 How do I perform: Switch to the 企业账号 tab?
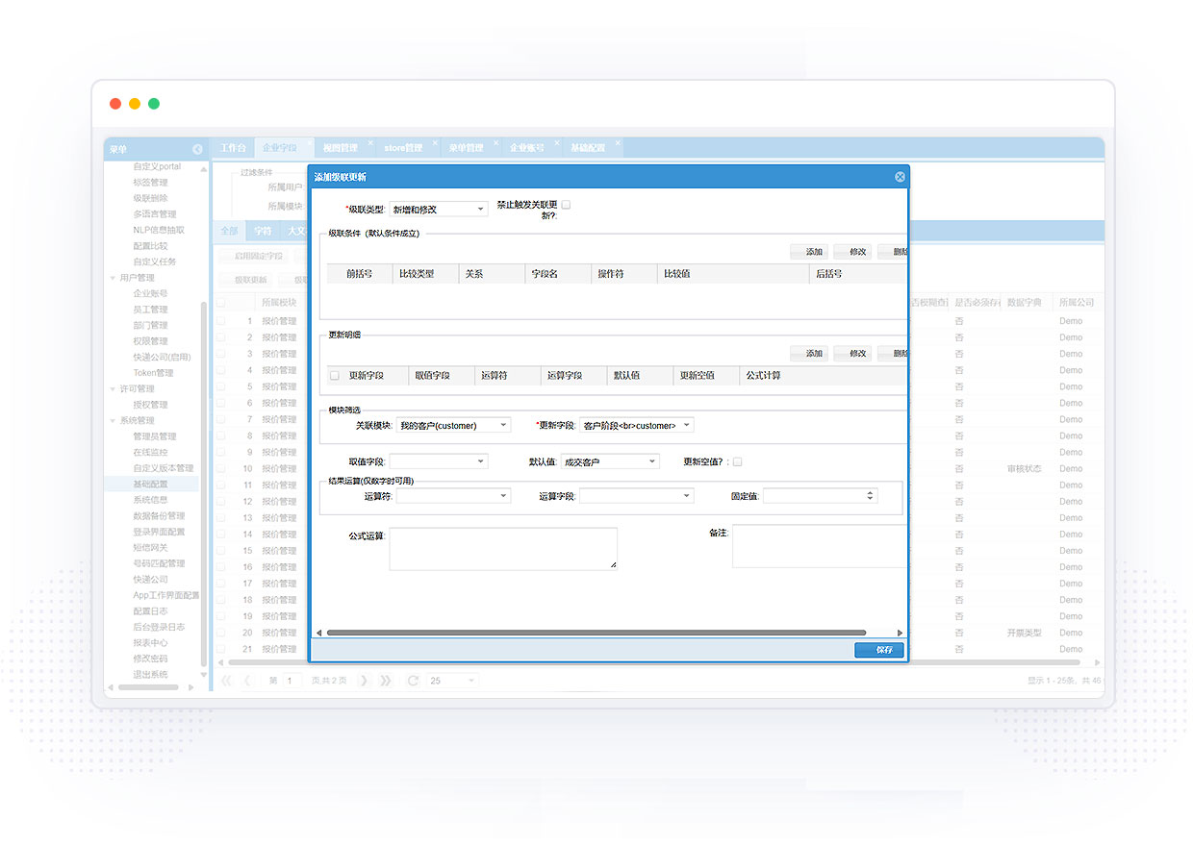pos(526,148)
